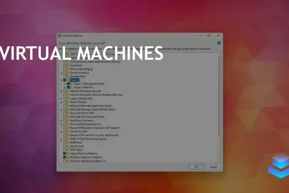The image size is (289, 193).
Task: Expand Microsoft Message Queue (MSMQ) Server node
Action: 61,110
